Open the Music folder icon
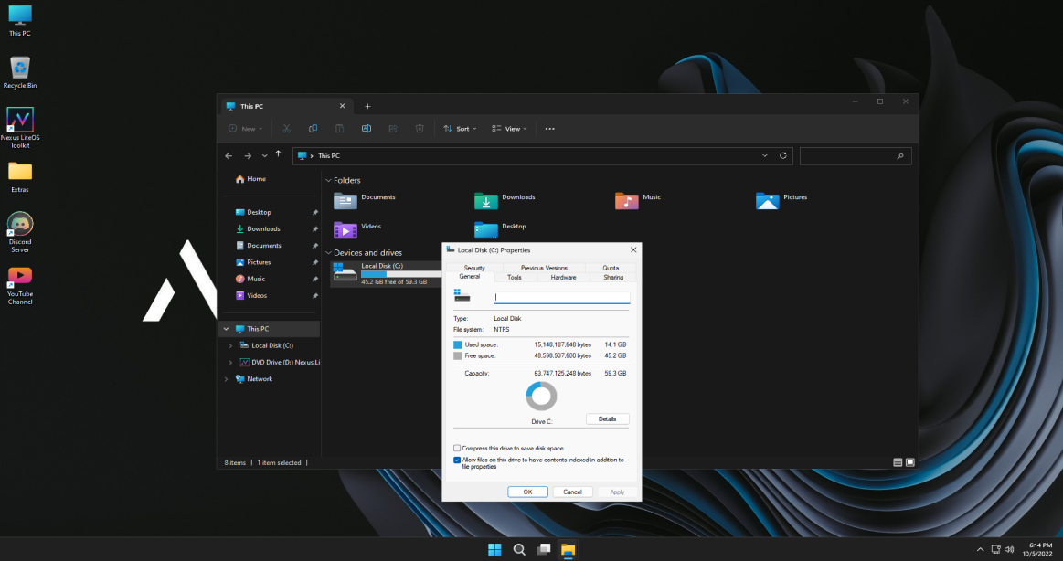The image size is (1063, 561). 626,200
